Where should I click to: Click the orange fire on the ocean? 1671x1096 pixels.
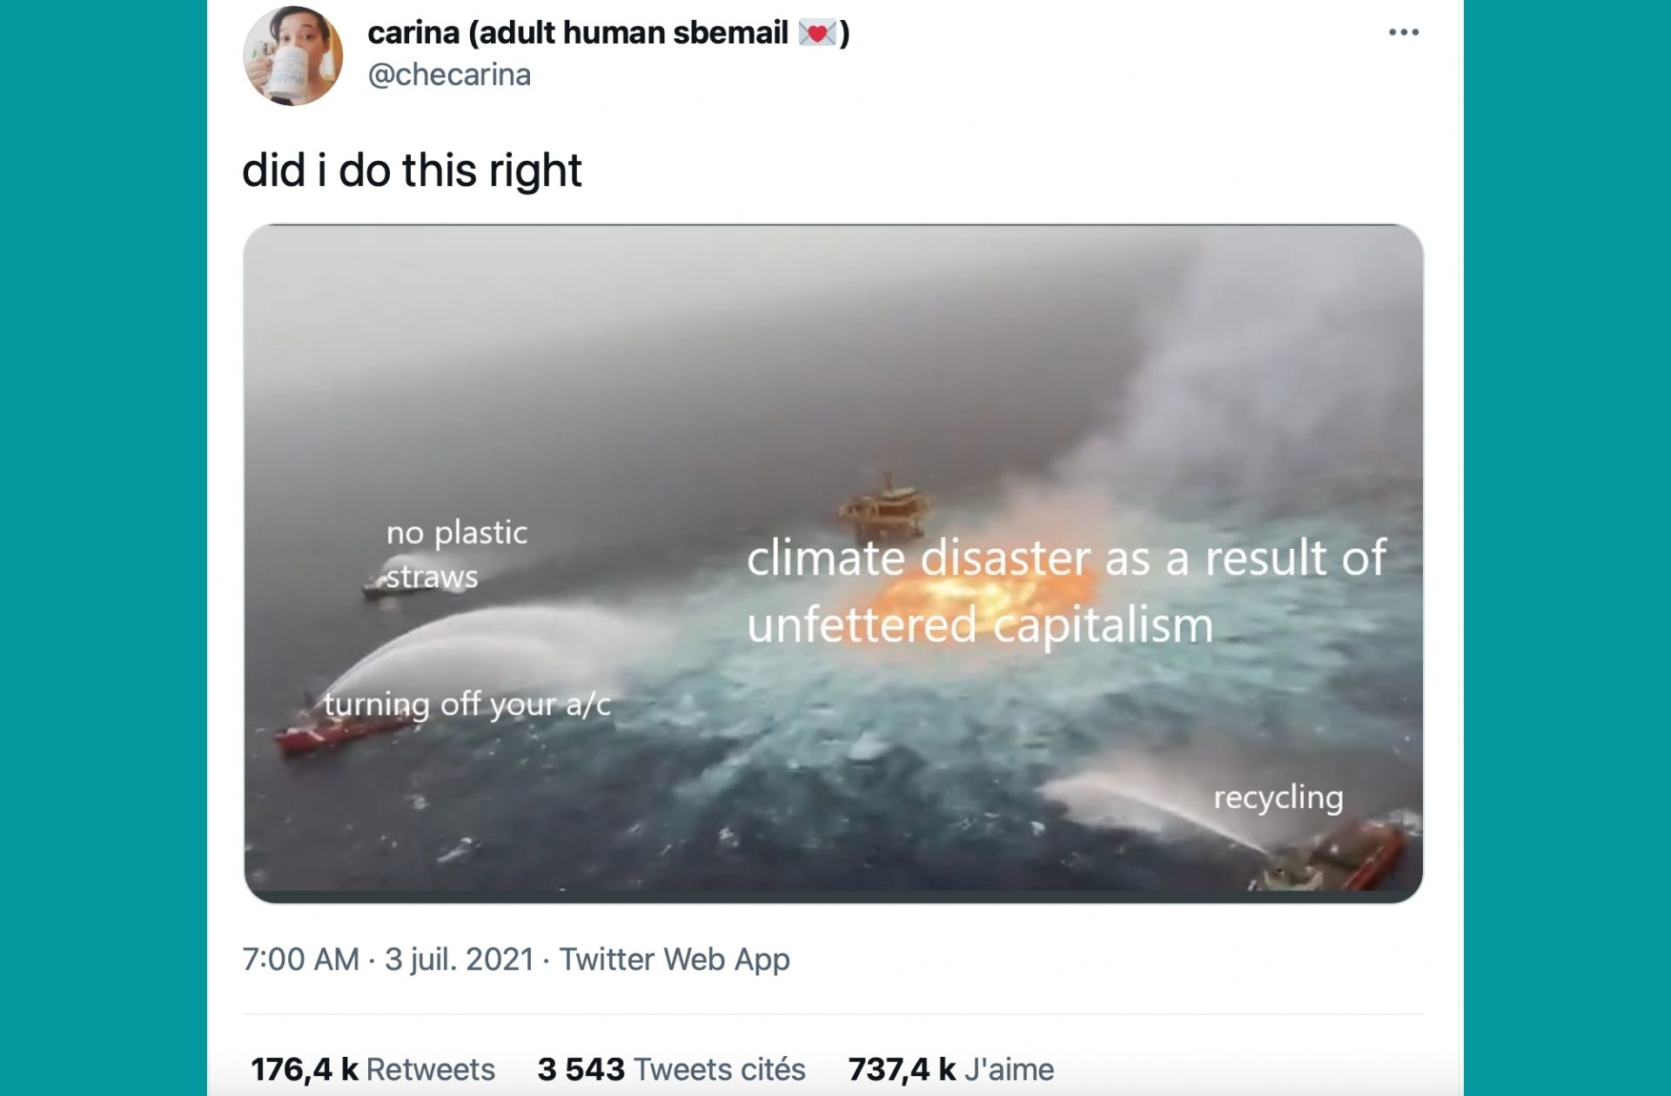(957, 598)
